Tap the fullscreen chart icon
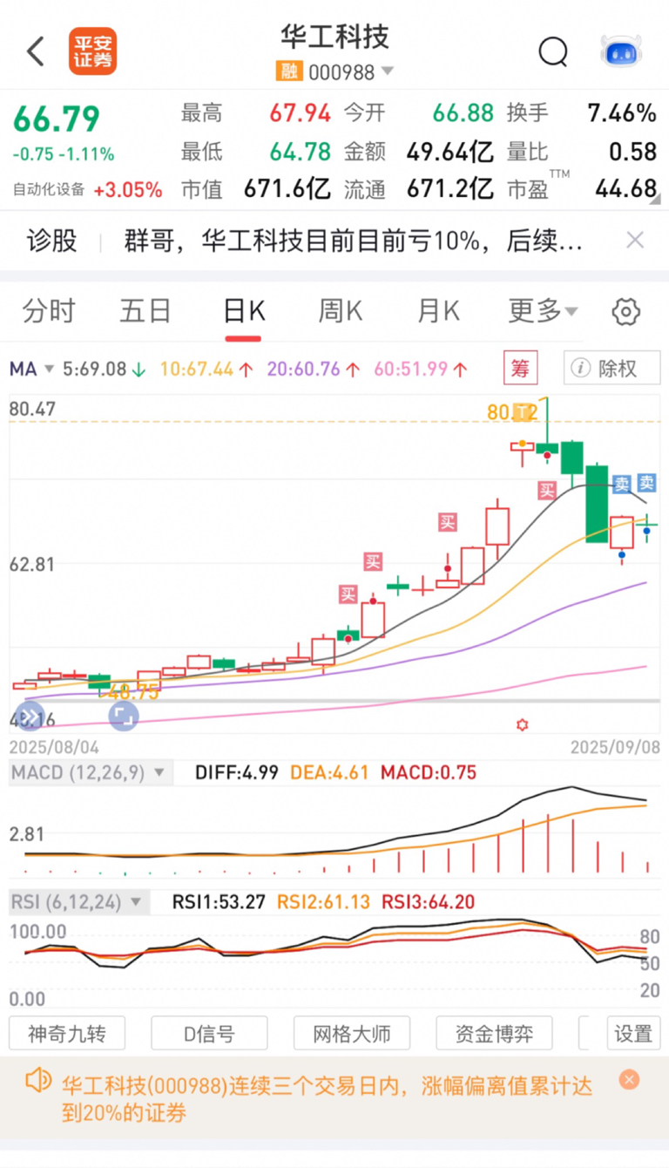669x1168 pixels. coord(123,717)
